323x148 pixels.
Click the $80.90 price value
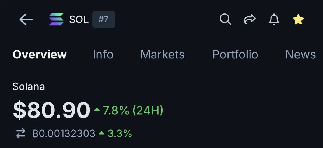coord(51,110)
